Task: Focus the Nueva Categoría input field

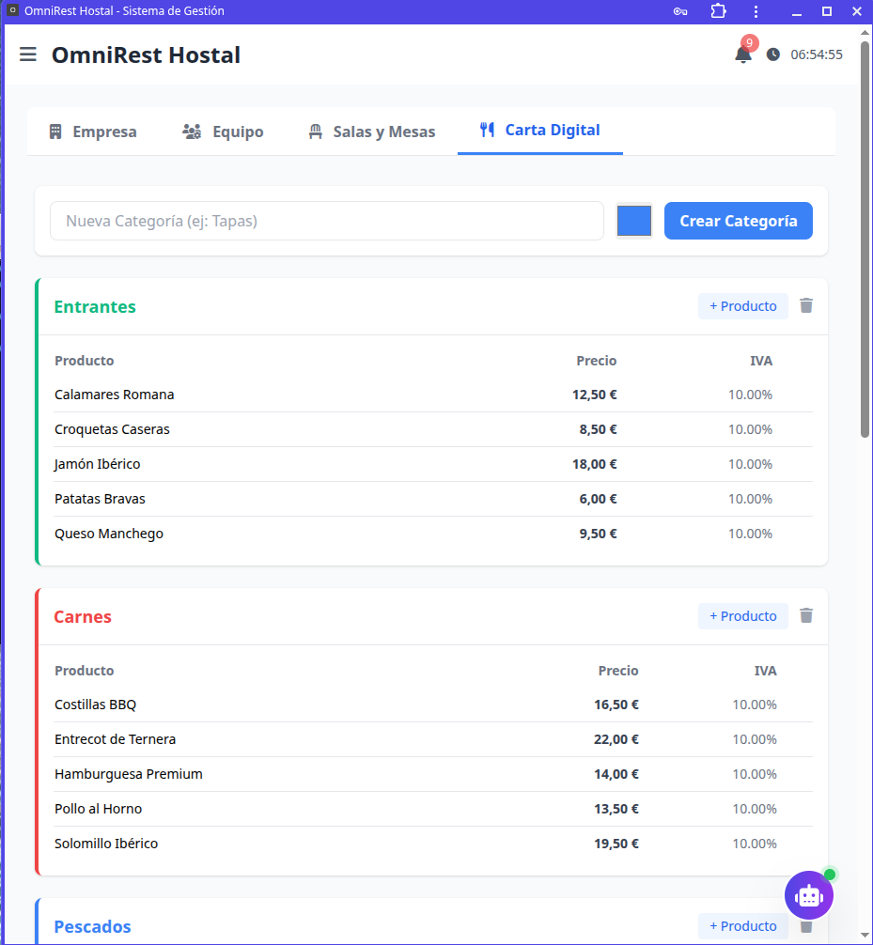Action: (x=326, y=221)
